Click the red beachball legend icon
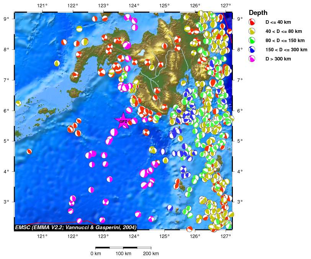Screen dimensions: 311x259 coord(252,22)
